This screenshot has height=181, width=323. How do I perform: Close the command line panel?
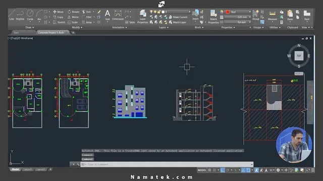[x=73, y=164]
